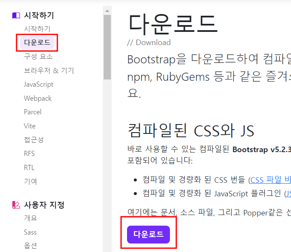291x252 pixels.
Task: Open the 기여 sidebar link
Action: tap(31, 181)
